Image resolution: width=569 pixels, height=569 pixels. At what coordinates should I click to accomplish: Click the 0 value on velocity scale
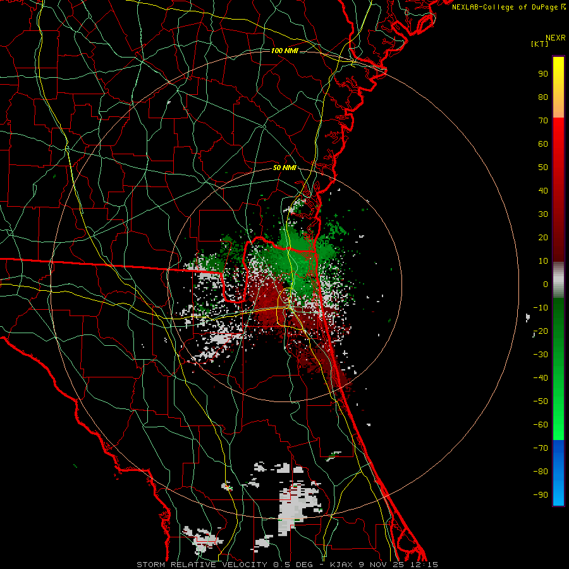pos(546,284)
